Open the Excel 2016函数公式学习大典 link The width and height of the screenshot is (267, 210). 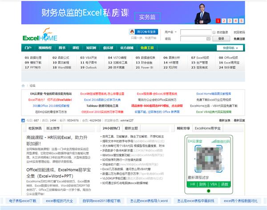tap(102, 100)
